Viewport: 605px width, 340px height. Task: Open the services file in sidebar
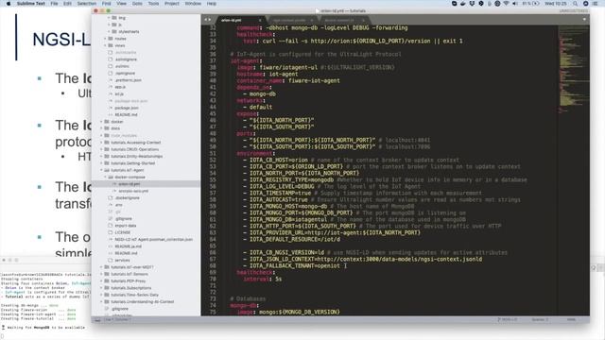click(122, 261)
